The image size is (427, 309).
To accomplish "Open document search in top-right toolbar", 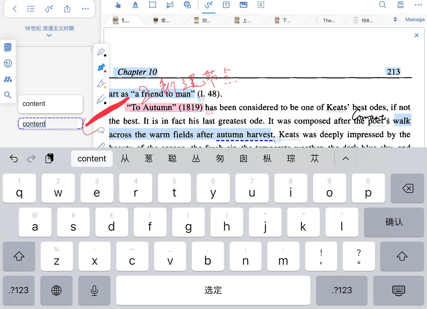I will coord(383,5).
